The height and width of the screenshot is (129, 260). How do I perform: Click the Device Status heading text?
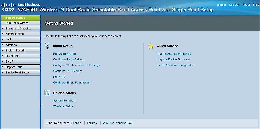64,93
